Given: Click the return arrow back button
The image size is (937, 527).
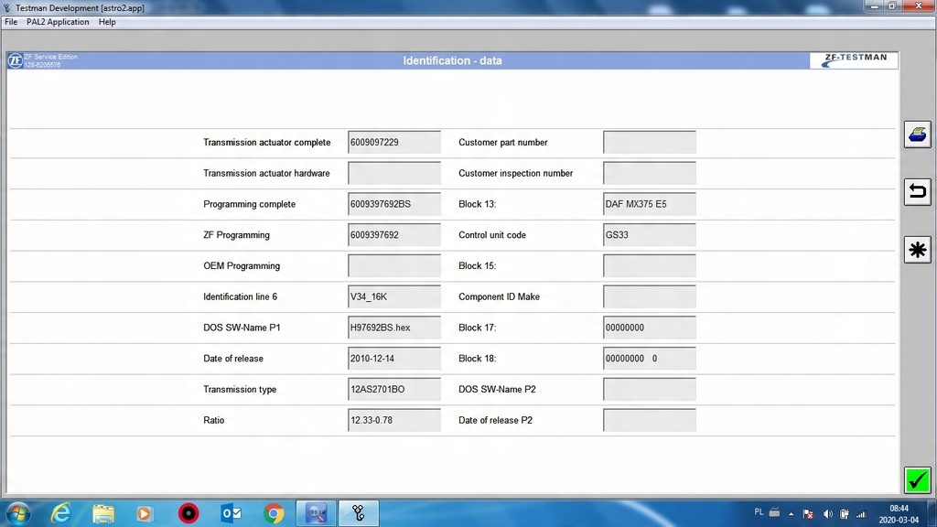Looking at the screenshot, I should [x=917, y=192].
